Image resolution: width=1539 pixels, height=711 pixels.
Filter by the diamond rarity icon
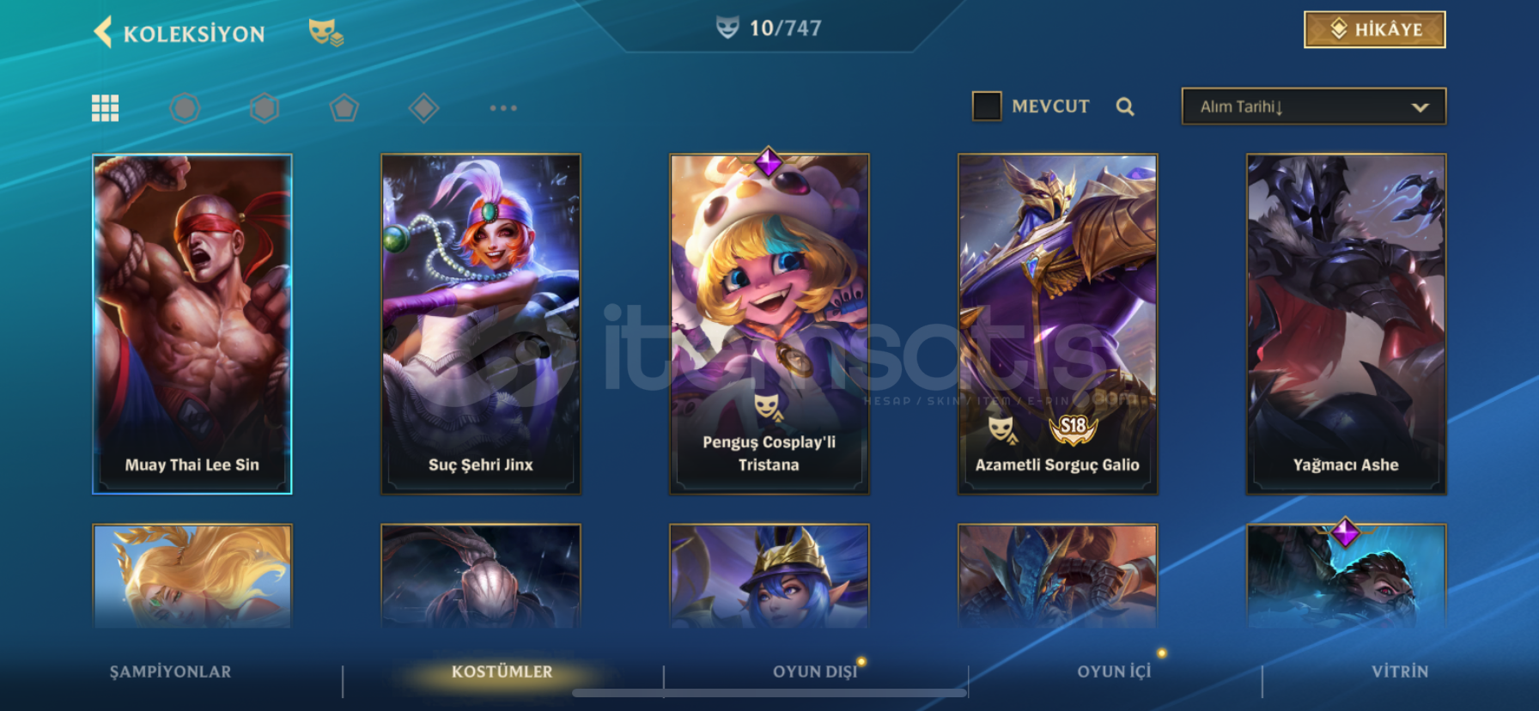(x=423, y=108)
